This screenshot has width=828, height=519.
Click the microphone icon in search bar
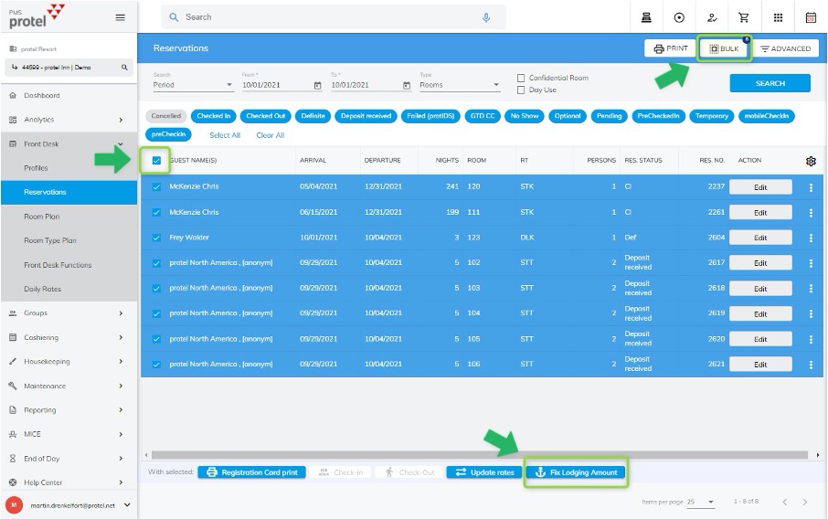(x=486, y=17)
